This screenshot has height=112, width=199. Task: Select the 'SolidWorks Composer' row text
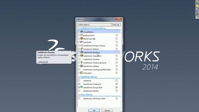[92, 84]
